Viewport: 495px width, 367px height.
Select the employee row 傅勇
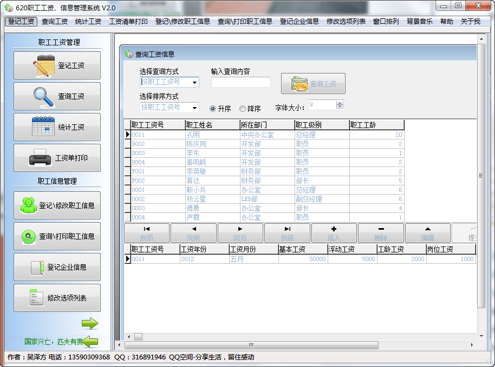click(x=264, y=208)
